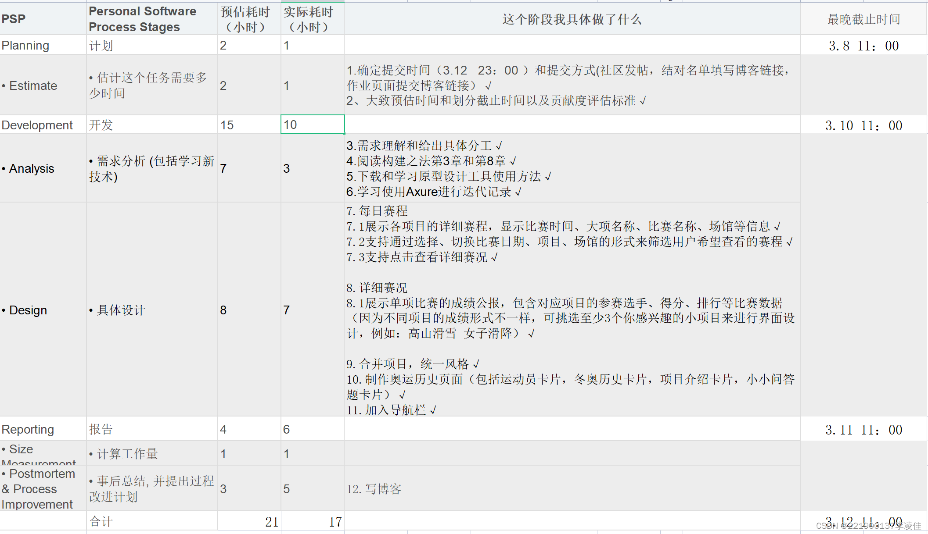Click Planning estimated hours value 2
The width and height of the screenshot is (928, 534).
pyautogui.click(x=249, y=45)
